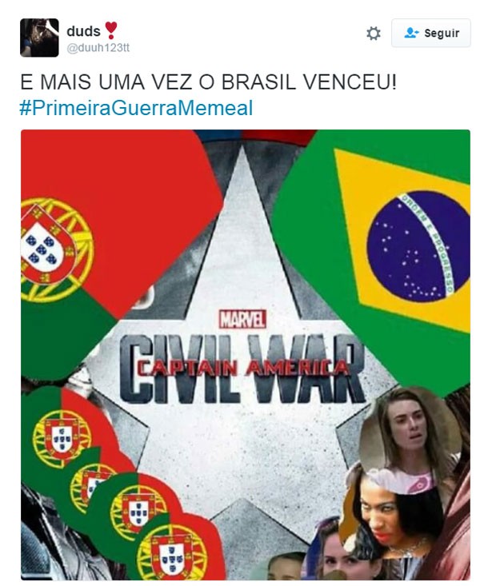The image size is (496, 586).
Task: Click the Captain America red text
Action: tap(242, 369)
